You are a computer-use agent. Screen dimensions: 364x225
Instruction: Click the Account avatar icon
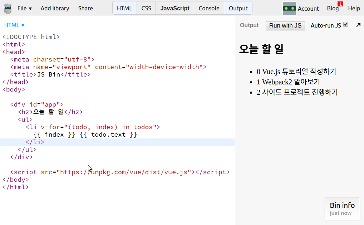[x=289, y=8]
